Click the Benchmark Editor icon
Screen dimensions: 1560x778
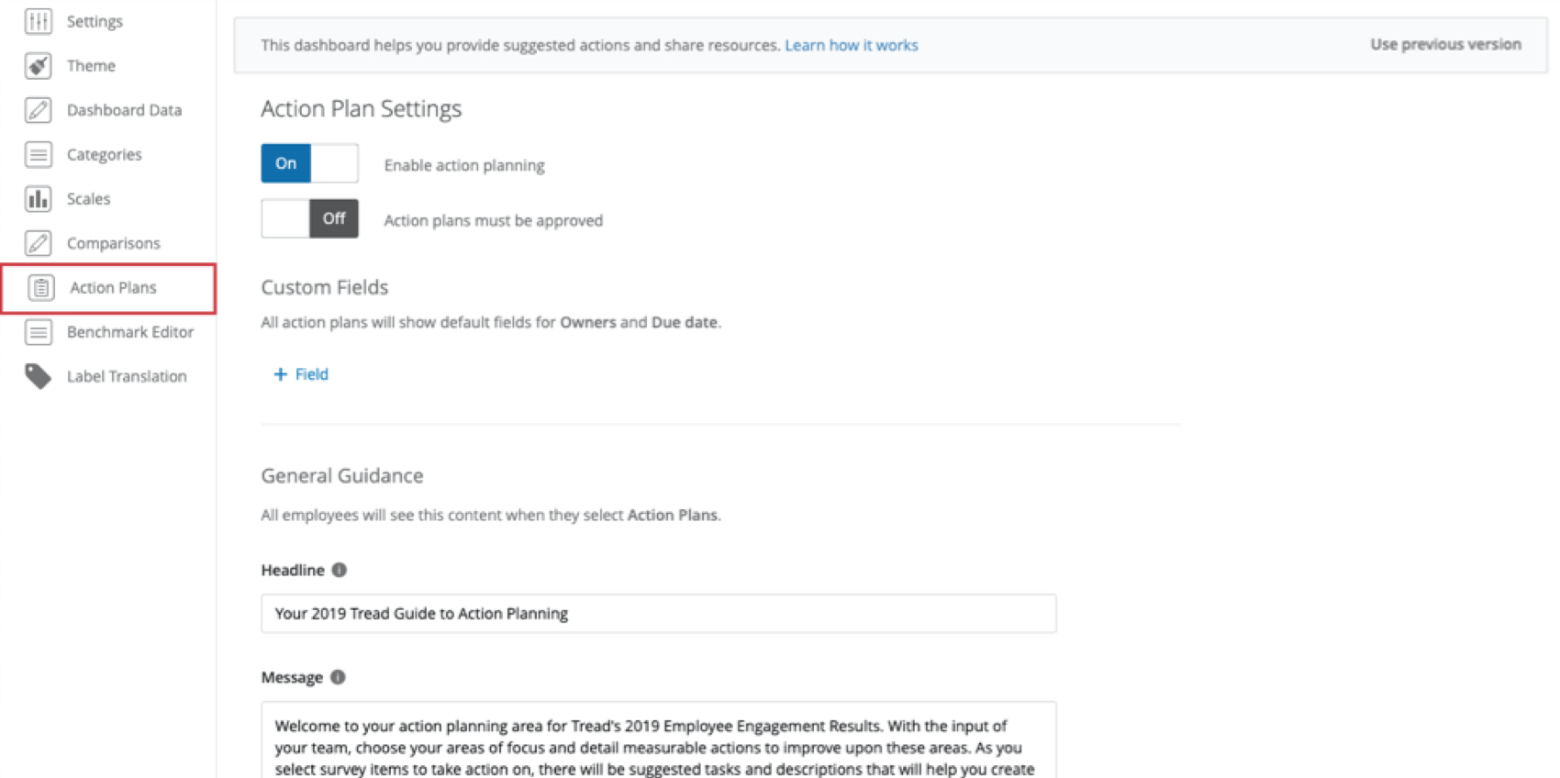(38, 332)
